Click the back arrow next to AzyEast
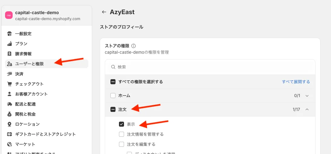 pyautogui.click(x=104, y=12)
